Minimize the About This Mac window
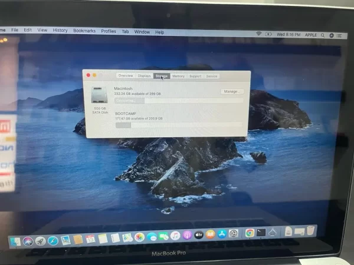This screenshot has height=265, width=354. pyautogui.click(x=94, y=75)
